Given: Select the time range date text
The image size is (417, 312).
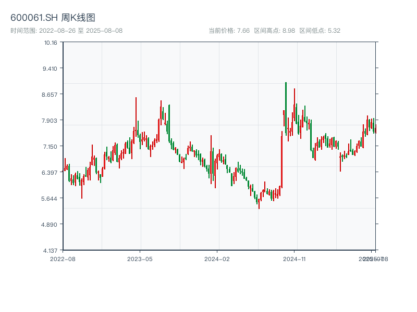Looking at the screenshot, I should [66, 31].
